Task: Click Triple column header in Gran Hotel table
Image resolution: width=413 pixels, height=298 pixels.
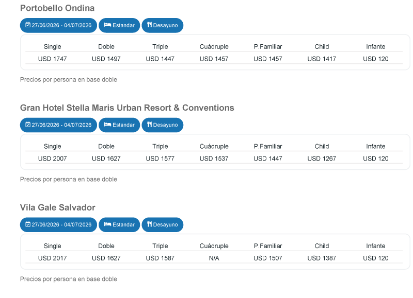Action: tap(160, 147)
